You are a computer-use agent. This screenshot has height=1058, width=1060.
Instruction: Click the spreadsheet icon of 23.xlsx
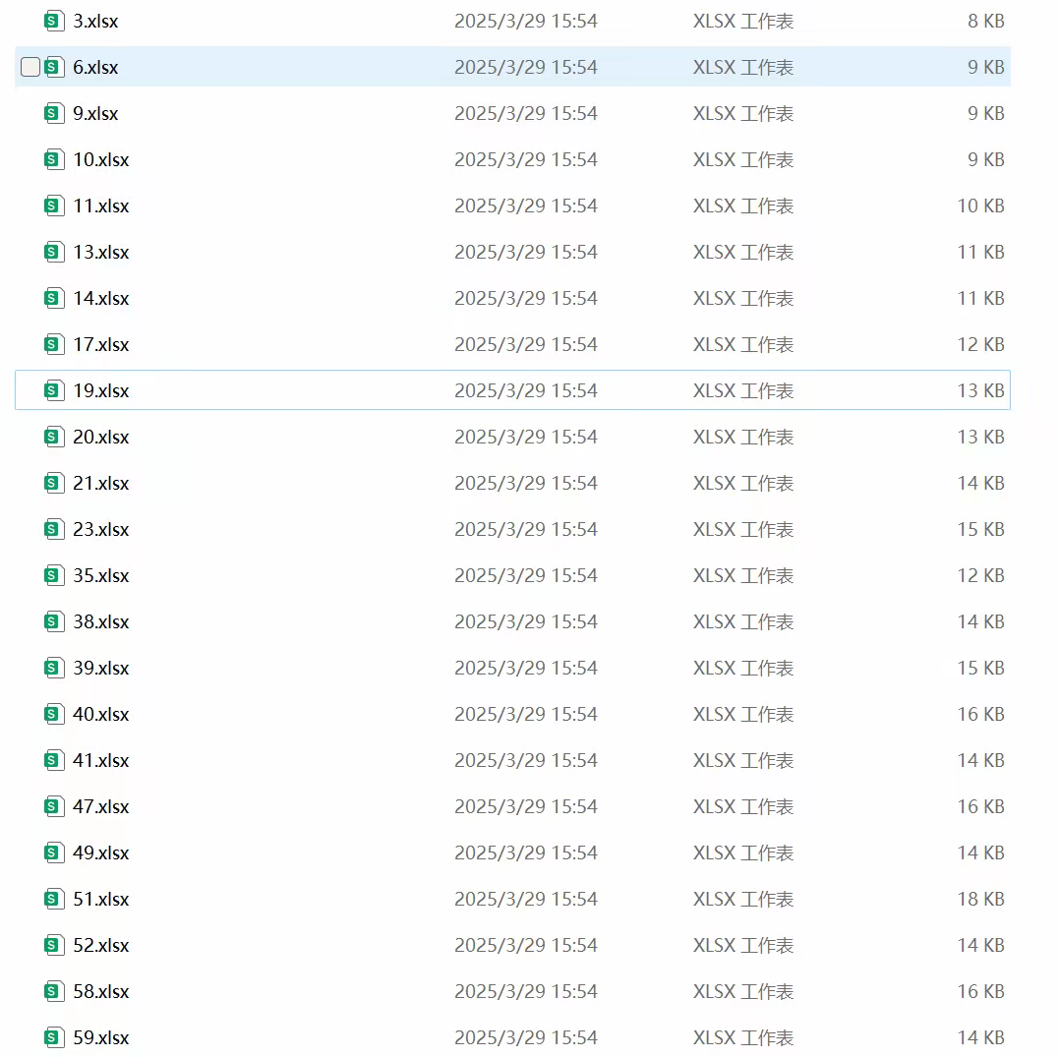[x=54, y=529]
